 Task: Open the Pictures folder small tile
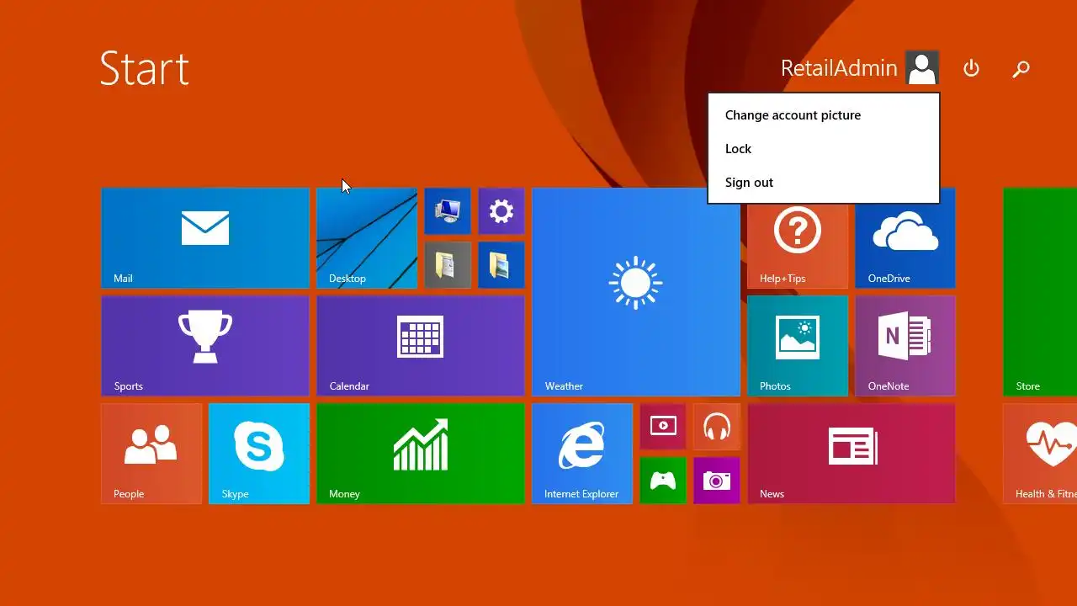501,265
